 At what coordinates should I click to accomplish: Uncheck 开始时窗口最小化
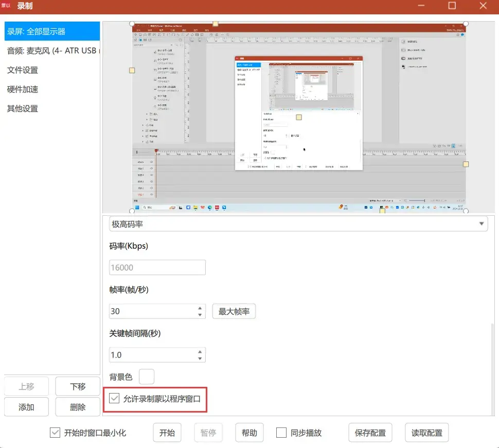(55, 433)
